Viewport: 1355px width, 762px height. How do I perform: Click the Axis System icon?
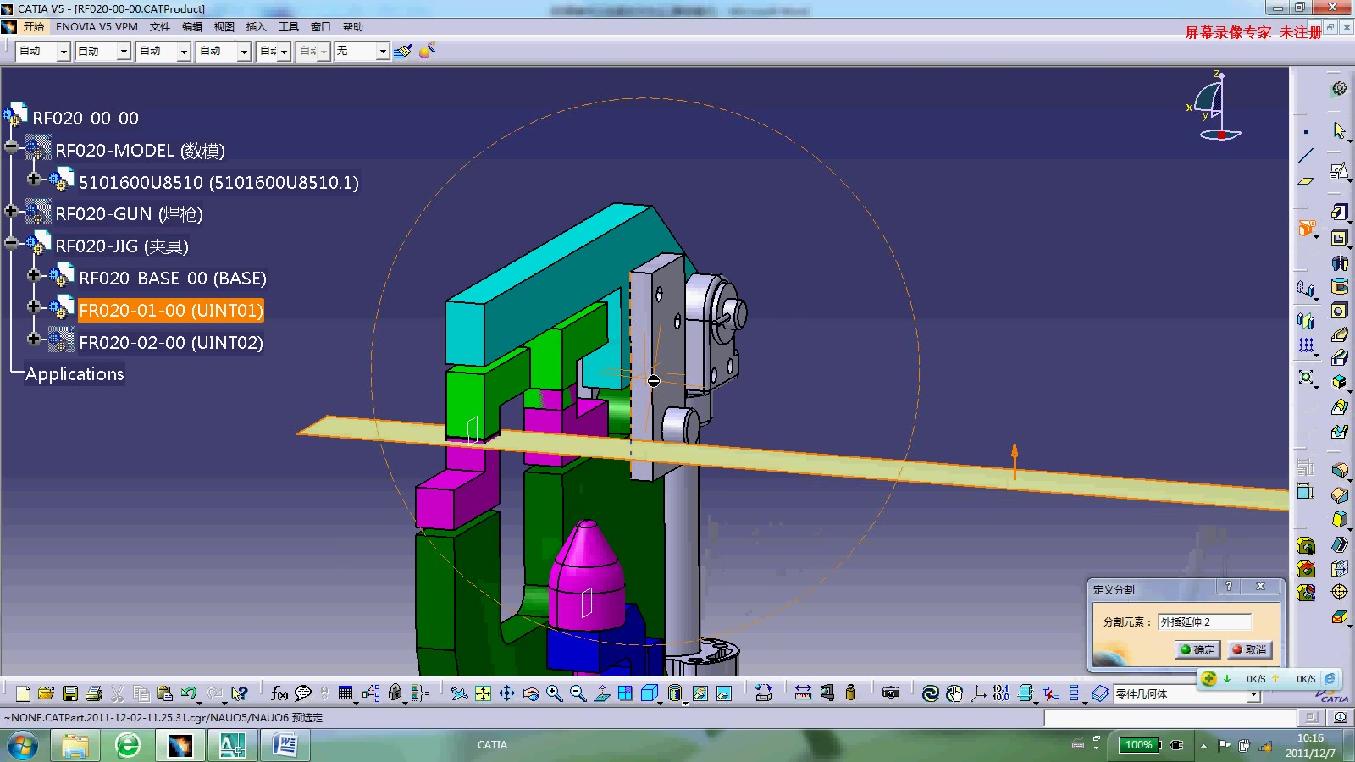[x=978, y=693]
